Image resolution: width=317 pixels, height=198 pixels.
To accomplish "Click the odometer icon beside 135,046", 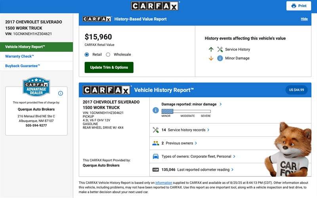I will tap(156, 170).
